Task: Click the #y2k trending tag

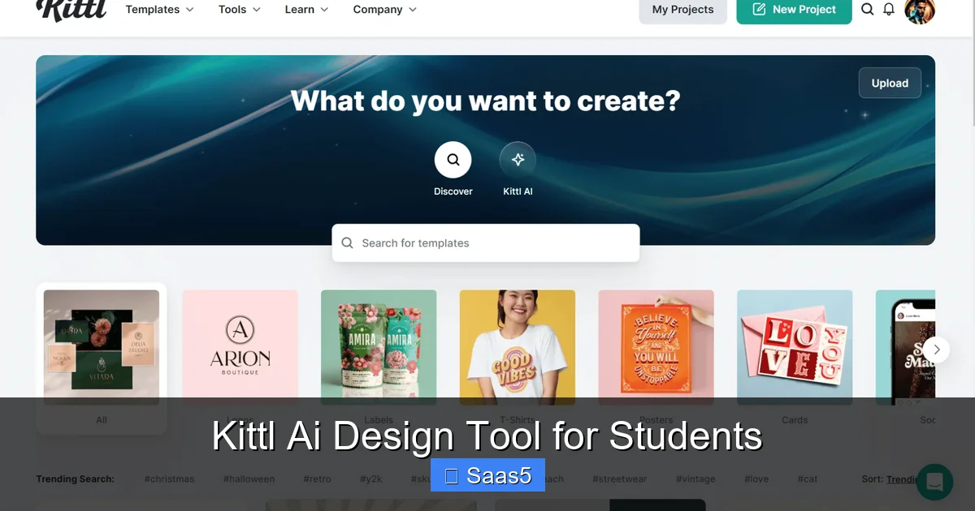Action: tap(372, 479)
